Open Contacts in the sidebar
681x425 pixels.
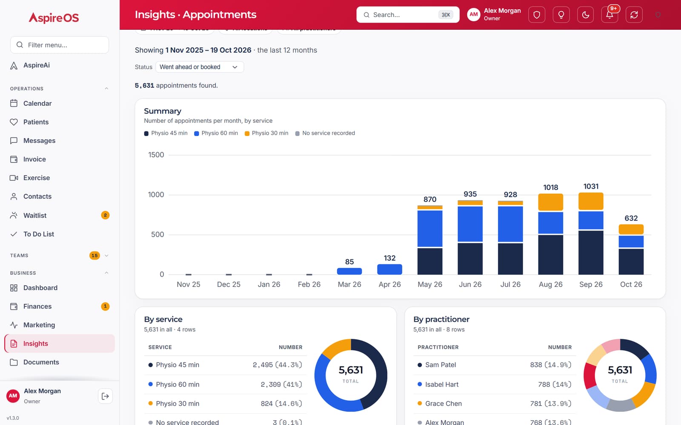click(60, 196)
